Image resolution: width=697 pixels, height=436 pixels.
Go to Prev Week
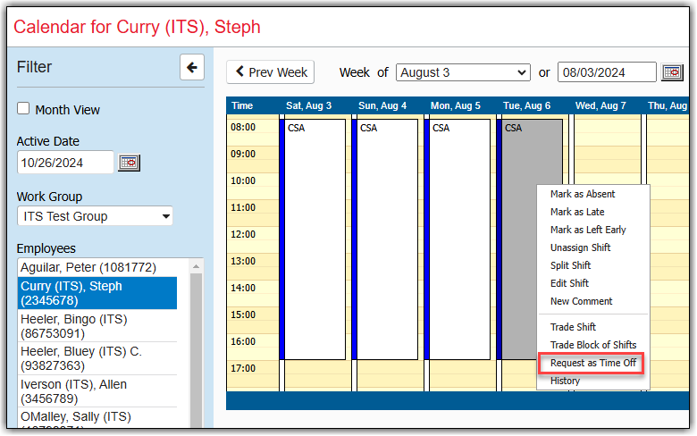tap(272, 72)
